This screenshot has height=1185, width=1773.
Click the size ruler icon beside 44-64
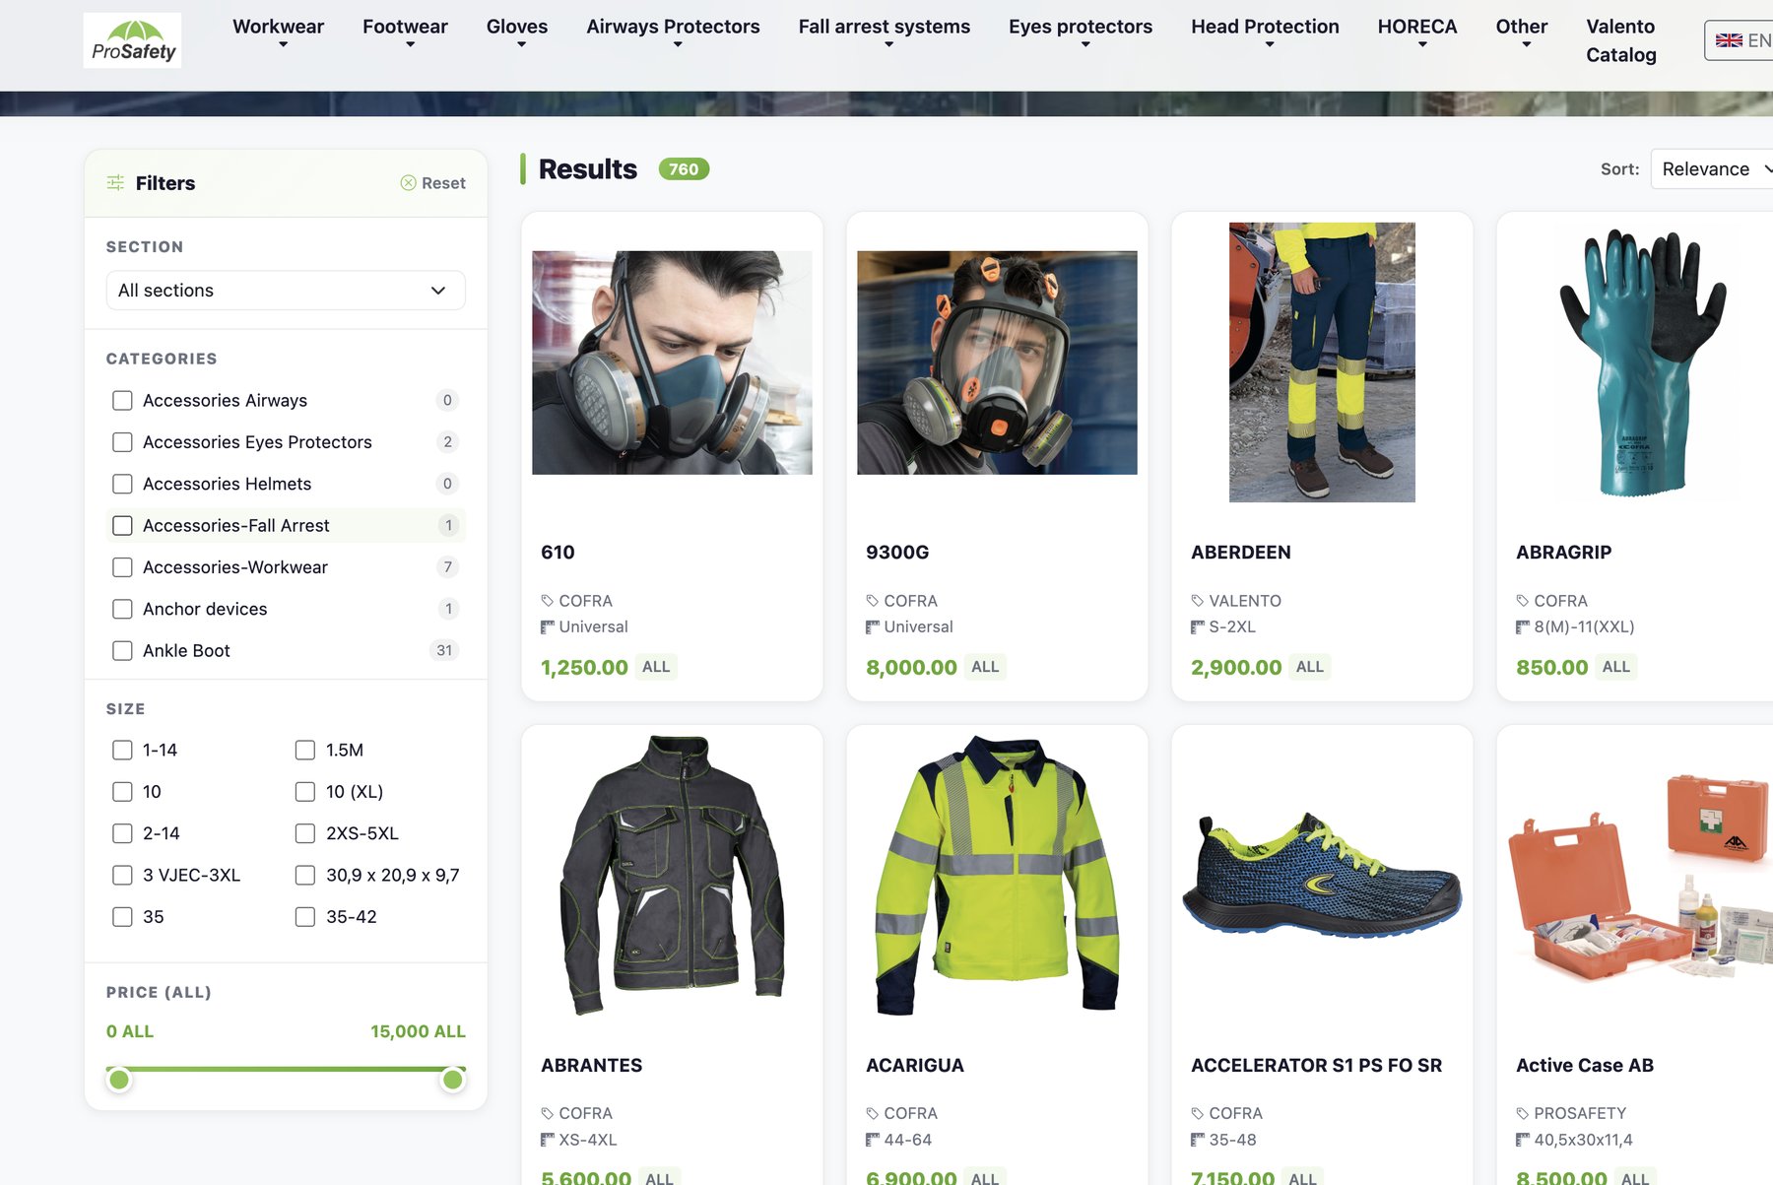click(x=873, y=1140)
